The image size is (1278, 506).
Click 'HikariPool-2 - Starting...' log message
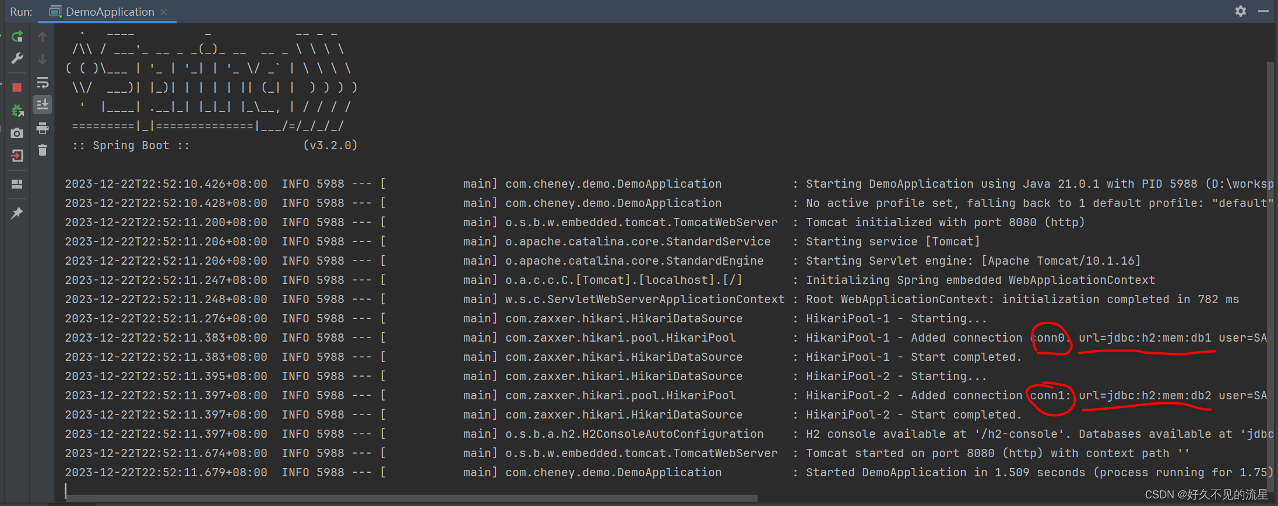(x=896, y=376)
